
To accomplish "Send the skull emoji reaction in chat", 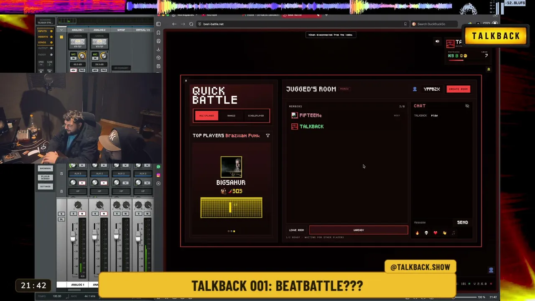I will (x=426, y=233).
